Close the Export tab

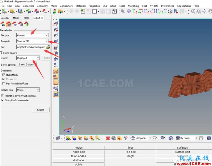(x=42, y=18)
